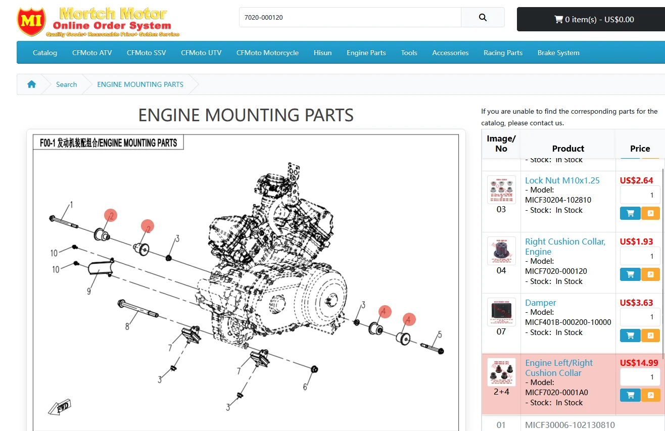Image resolution: width=665 pixels, height=431 pixels.
Task: Open the Damper product link
Action: coord(541,303)
